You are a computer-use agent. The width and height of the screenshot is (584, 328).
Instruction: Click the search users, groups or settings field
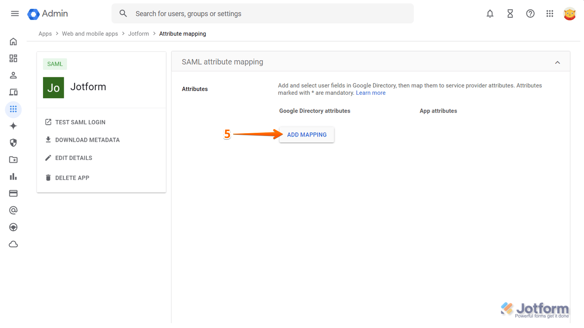(268, 14)
